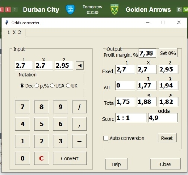Open Help for the odds converter
Image resolution: width=188 pixels, height=175 pixels.
[x=117, y=164]
